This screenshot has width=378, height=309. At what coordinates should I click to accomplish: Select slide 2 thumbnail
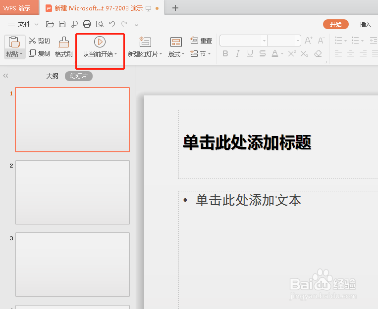(x=72, y=192)
